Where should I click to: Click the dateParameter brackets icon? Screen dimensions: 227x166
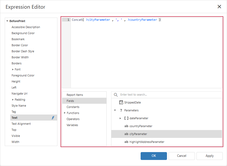(x=126, y=118)
